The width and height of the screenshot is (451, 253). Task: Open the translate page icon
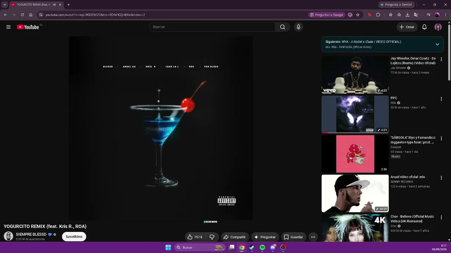pyautogui.click(x=416, y=15)
